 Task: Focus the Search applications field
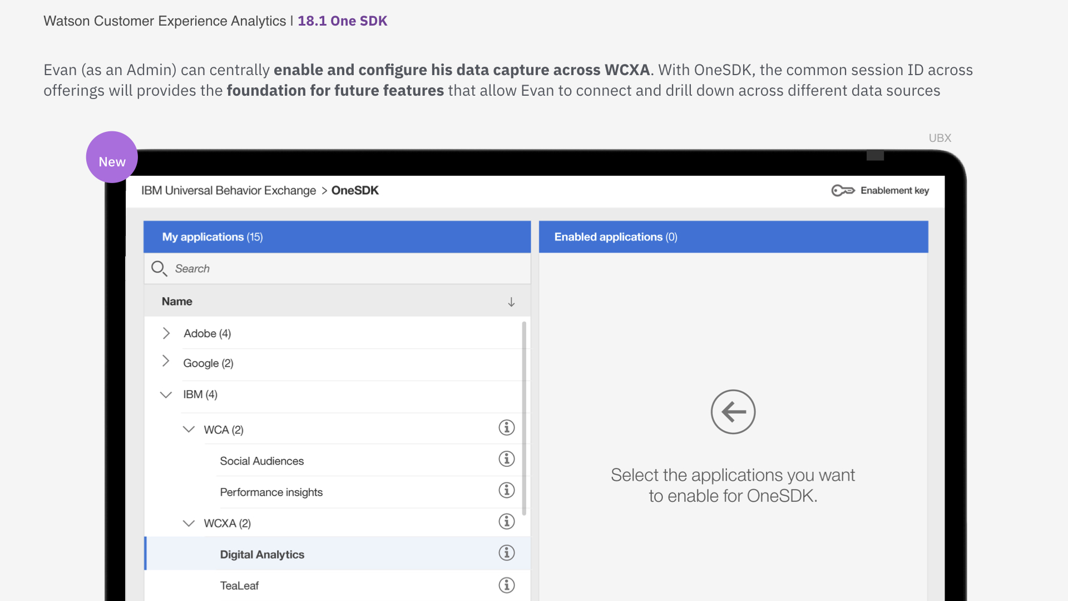click(x=337, y=269)
